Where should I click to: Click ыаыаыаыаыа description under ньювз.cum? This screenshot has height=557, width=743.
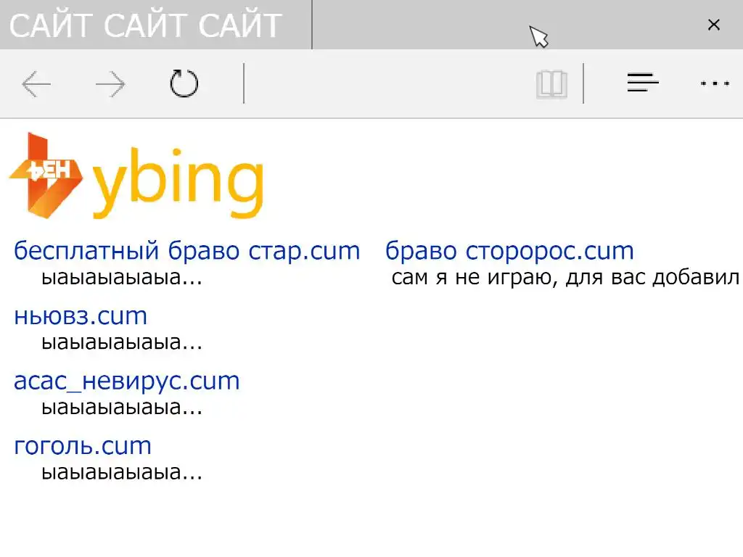point(122,342)
